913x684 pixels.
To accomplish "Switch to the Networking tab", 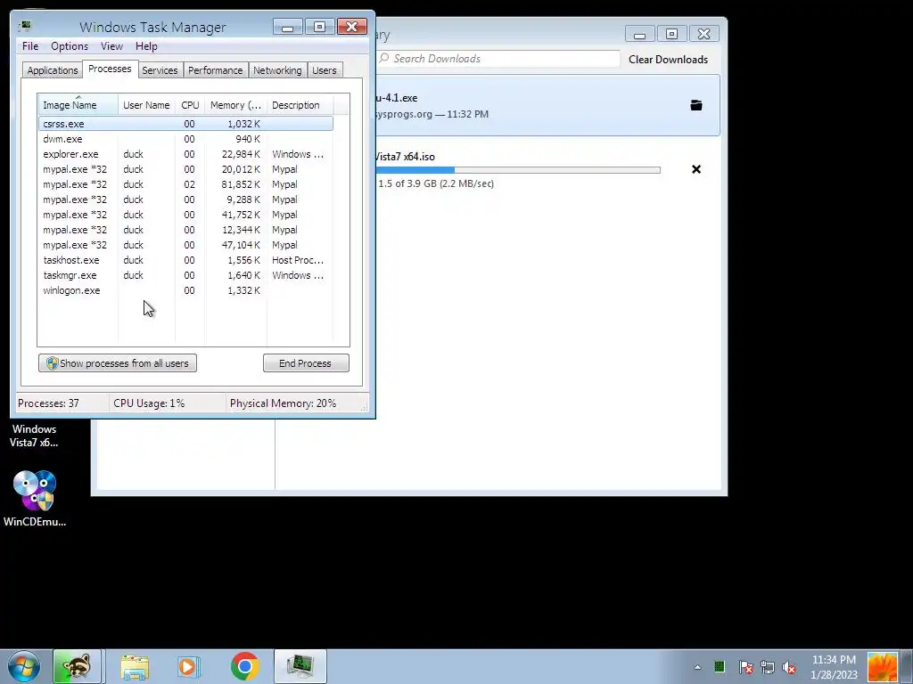I will click(277, 70).
